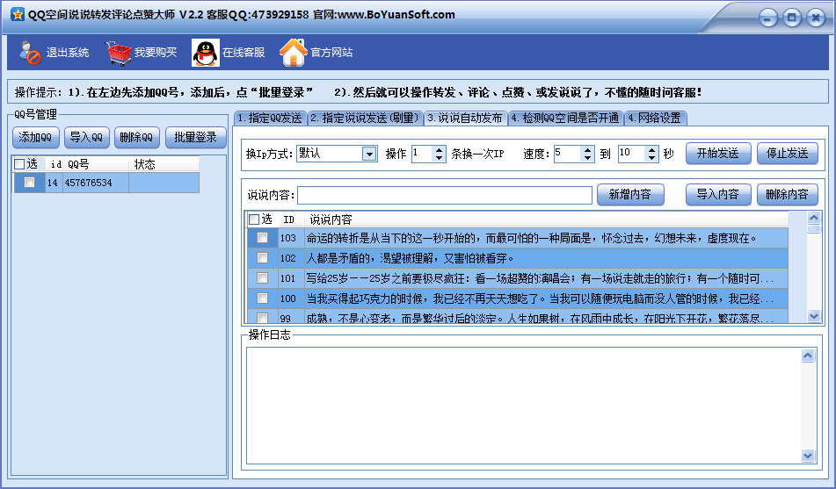Switch to tab 1.指定QQ发送
Screen dimensions: 836x489
pos(270,119)
